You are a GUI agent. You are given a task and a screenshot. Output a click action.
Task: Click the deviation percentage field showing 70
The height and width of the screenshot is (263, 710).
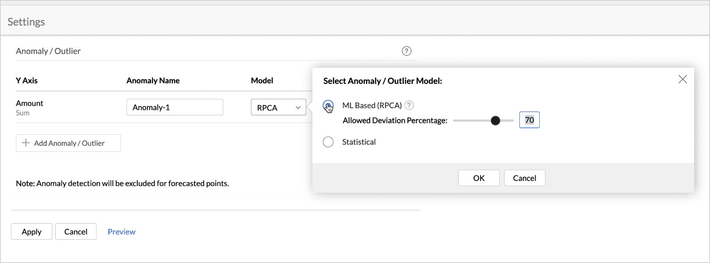click(x=529, y=120)
